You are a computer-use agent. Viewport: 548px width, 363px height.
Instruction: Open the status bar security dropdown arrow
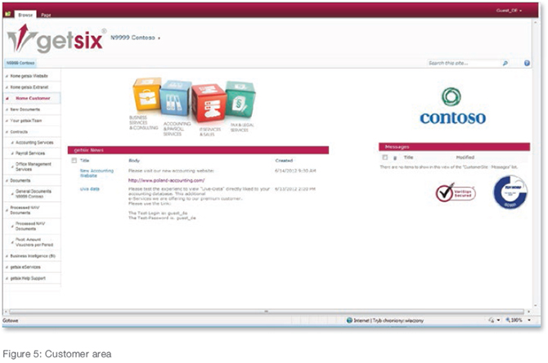(x=498, y=320)
